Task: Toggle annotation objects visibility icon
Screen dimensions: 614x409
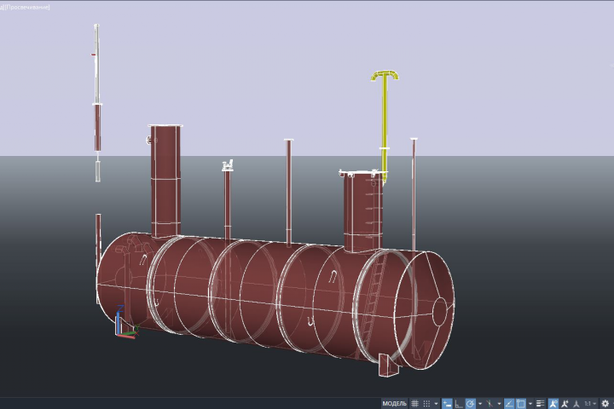Action: [553, 404]
